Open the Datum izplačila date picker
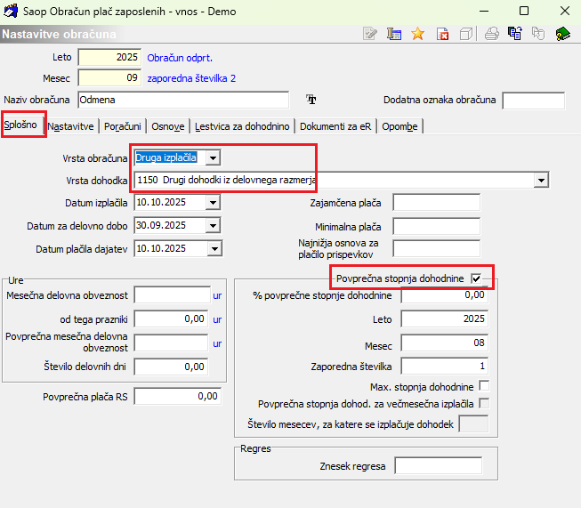This screenshot has height=508, width=581. pos(213,203)
